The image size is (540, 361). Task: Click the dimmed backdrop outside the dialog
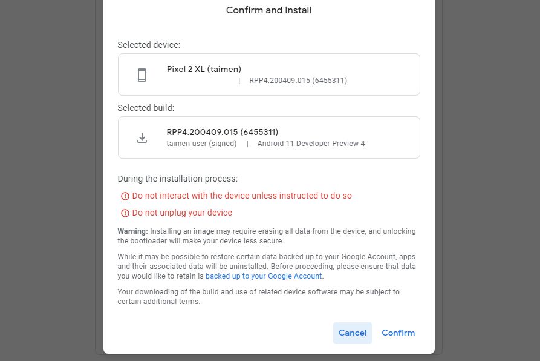coord(48,182)
